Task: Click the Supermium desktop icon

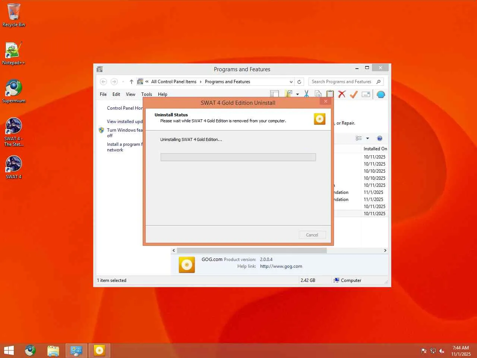Action: [14, 91]
